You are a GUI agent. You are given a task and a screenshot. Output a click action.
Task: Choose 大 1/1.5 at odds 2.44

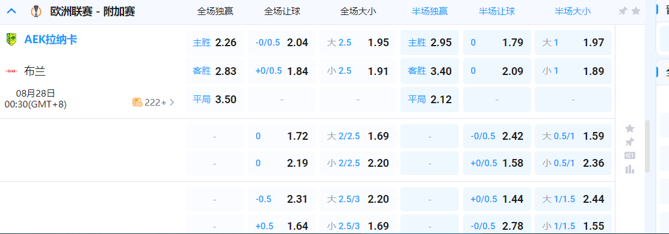tap(573, 199)
